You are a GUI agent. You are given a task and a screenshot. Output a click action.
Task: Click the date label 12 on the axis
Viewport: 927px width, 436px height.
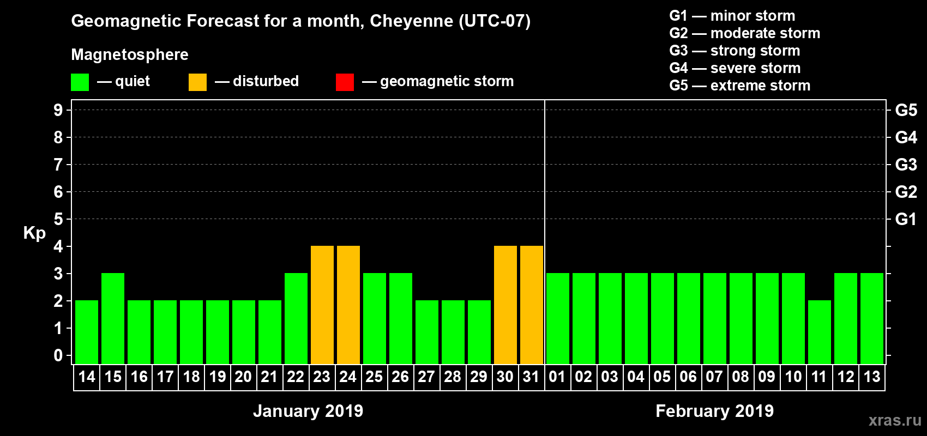pyautogui.click(x=846, y=377)
